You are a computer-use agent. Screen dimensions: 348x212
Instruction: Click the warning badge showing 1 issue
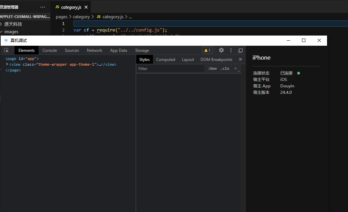[208, 50]
